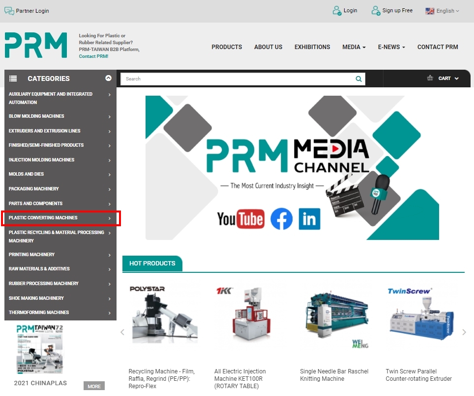Open the PRM Taiwan 72 magazine cover
Image resolution: width=474 pixels, height=396 pixels.
coord(40,349)
